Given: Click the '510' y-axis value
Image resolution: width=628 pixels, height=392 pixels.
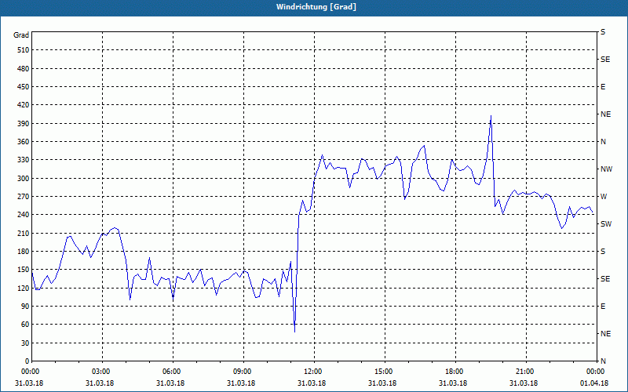Looking at the screenshot, I should click(x=24, y=50).
